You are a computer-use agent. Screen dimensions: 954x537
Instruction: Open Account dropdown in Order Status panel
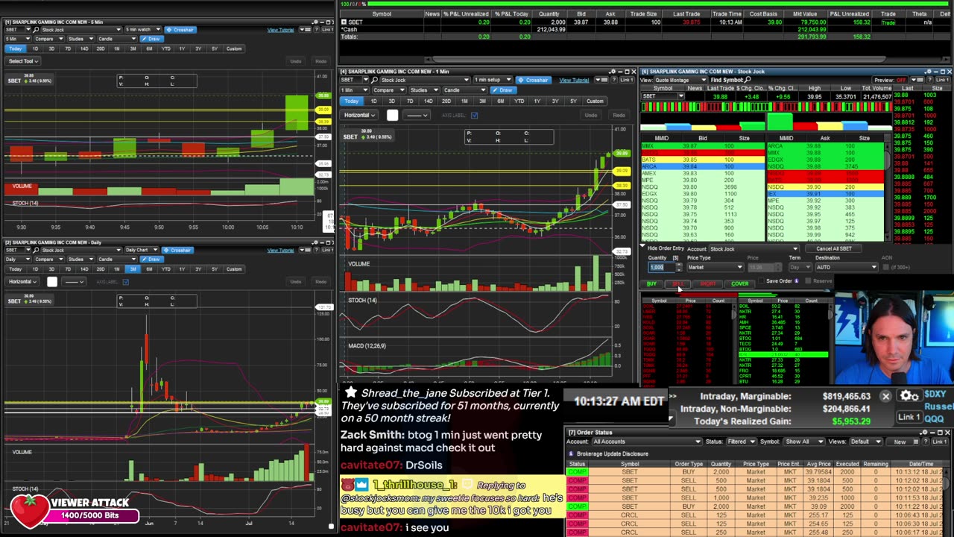click(x=647, y=442)
